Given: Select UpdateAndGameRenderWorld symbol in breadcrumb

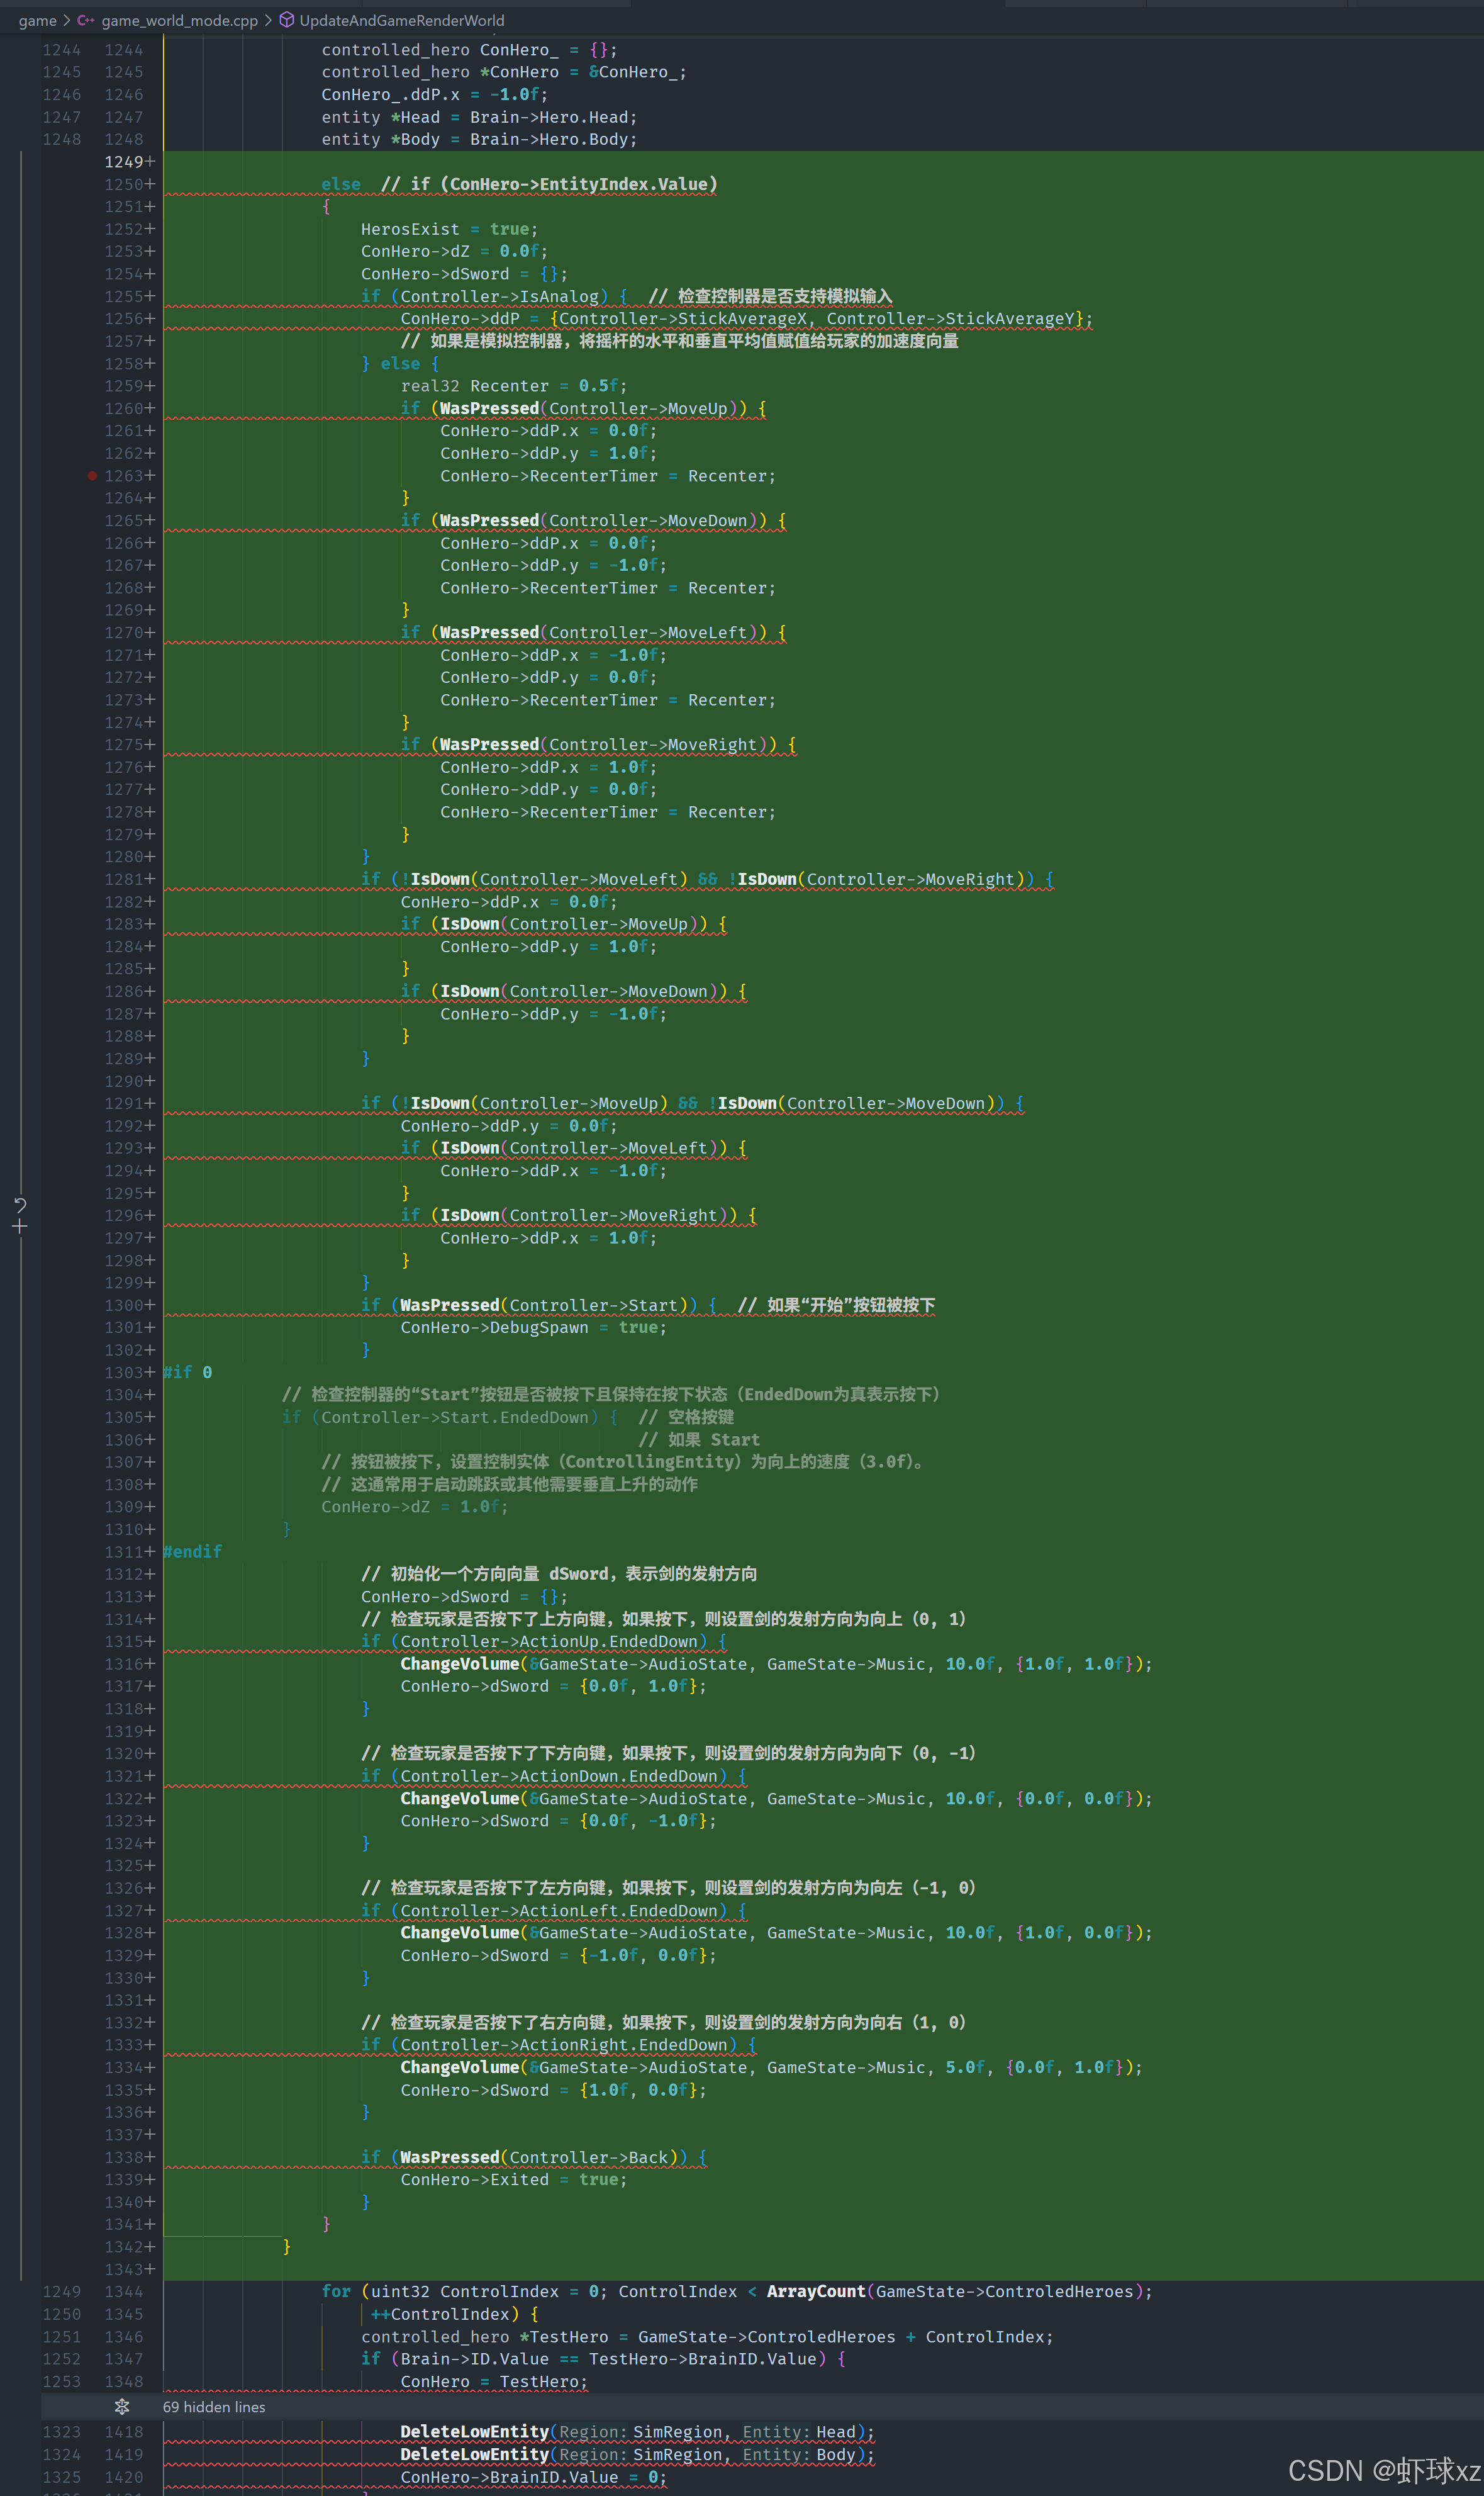Looking at the screenshot, I should click(401, 20).
